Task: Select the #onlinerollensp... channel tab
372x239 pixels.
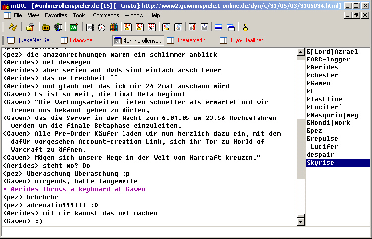Action: [138, 40]
